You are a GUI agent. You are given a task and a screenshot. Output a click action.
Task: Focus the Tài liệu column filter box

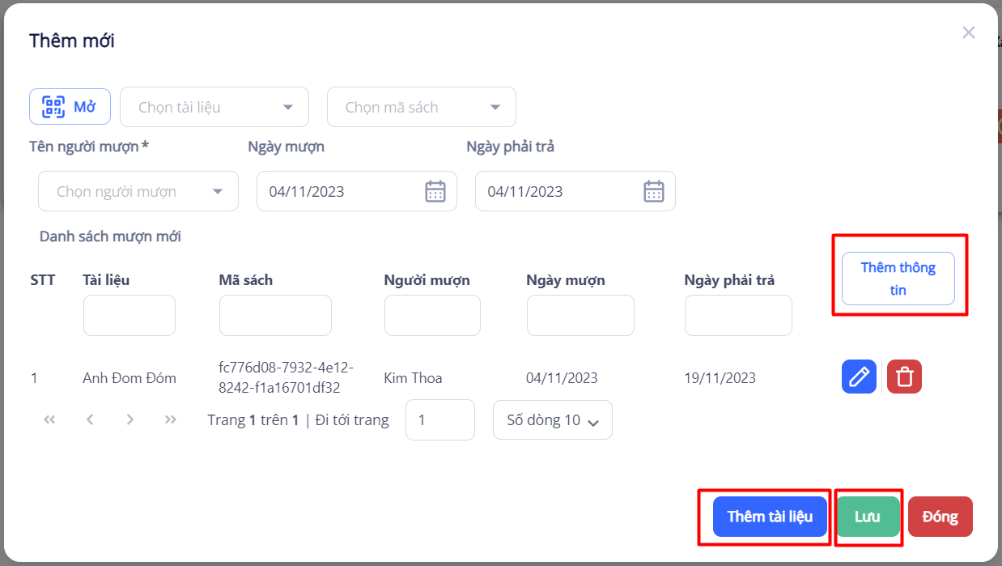click(x=129, y=316)
